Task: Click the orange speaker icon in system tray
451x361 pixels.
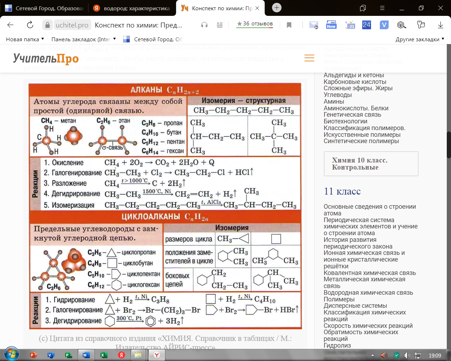Action: coord(384,355)
